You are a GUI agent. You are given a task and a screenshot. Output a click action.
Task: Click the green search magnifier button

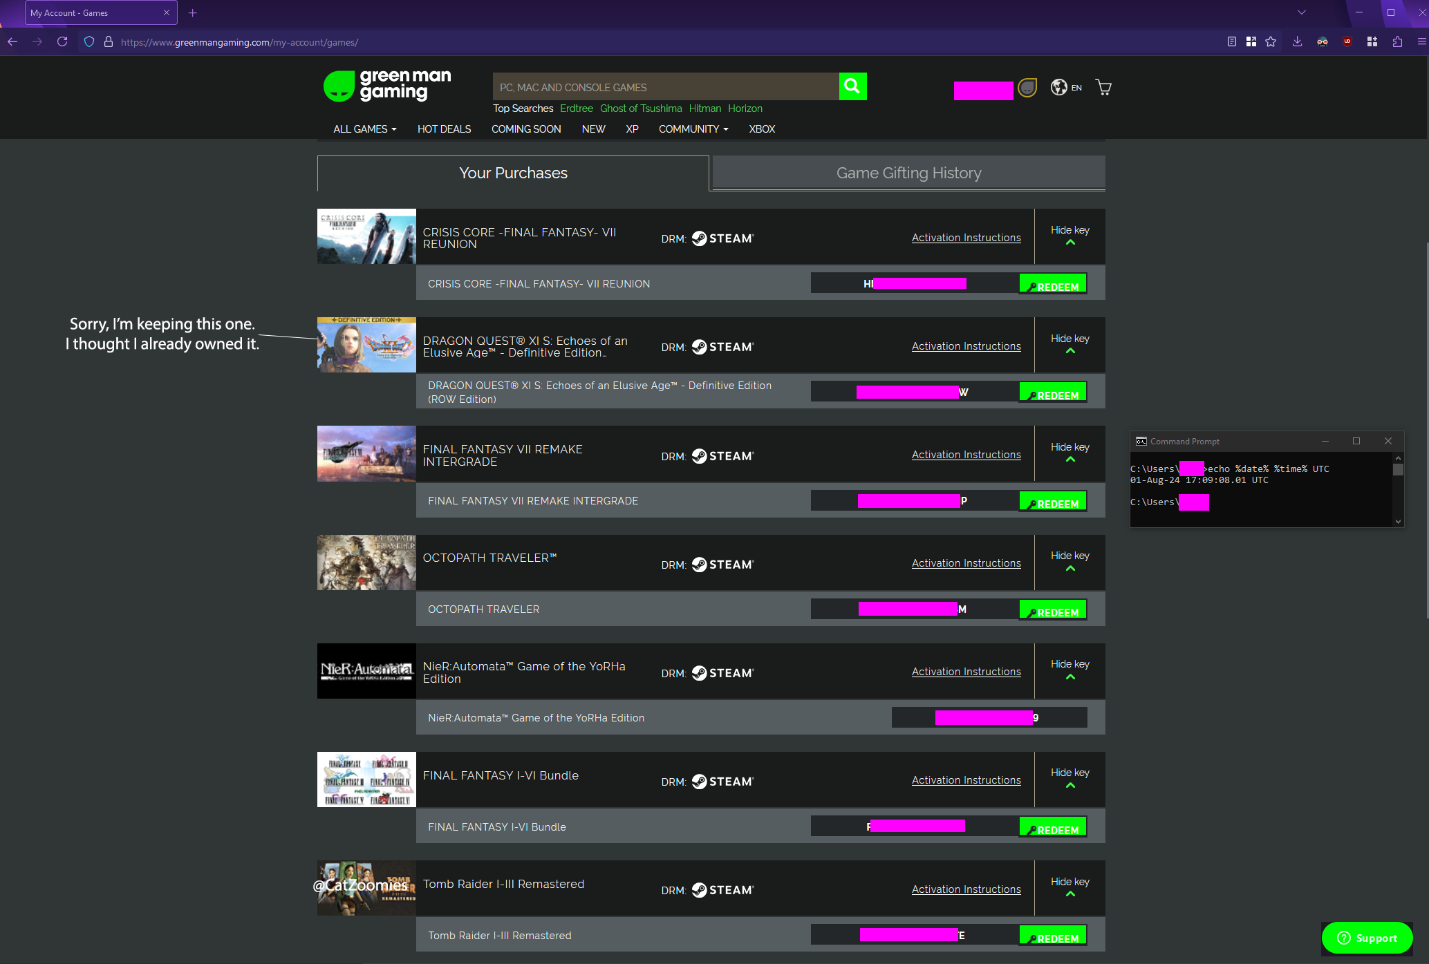(852, 86)
